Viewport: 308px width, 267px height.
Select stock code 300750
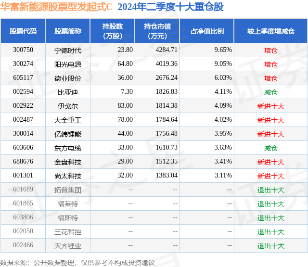click(x=23, y=50)
